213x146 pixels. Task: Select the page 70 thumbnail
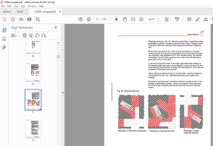[x=33, y=71]
